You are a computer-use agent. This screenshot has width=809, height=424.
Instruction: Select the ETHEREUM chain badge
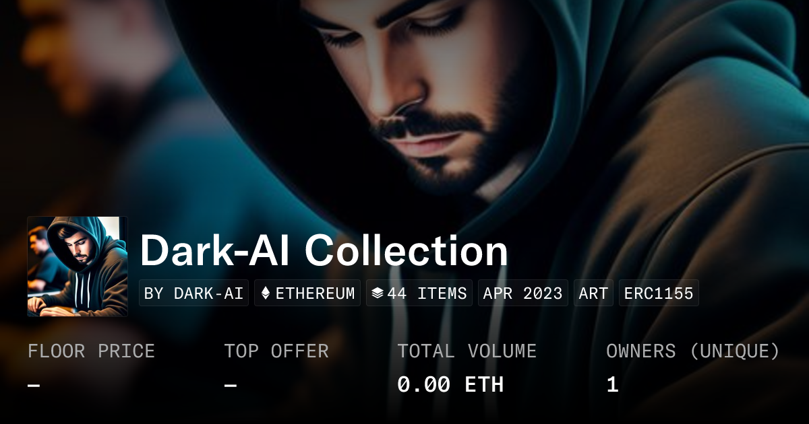click(307, 293)
